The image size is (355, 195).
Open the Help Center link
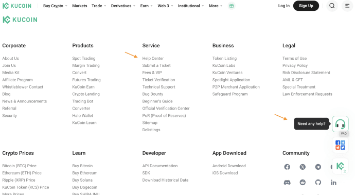153,59
